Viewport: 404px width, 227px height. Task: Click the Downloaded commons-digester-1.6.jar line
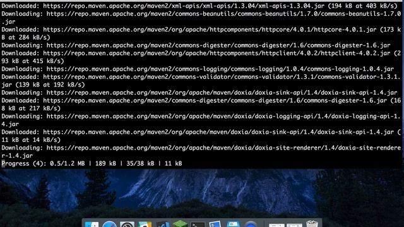click(x=201, y=100)
